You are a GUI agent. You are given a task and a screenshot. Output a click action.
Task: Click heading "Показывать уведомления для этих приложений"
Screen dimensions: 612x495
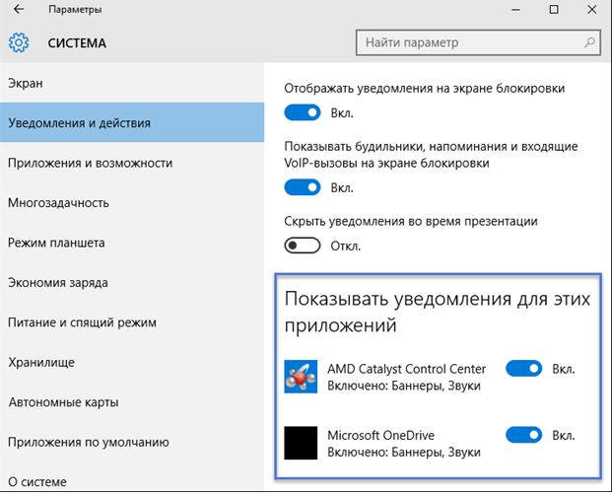pyautogui.click(x=438, y=312)
